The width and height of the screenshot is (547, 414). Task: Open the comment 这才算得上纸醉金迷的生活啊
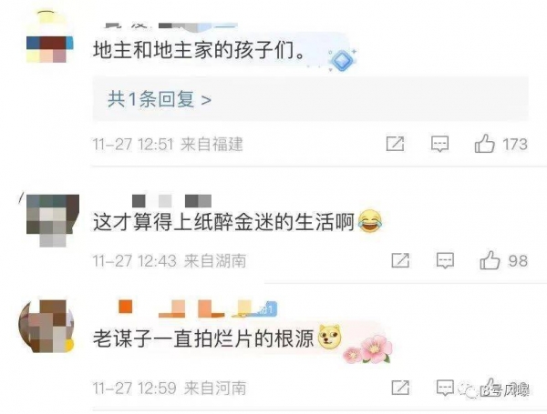coord(223,222)
